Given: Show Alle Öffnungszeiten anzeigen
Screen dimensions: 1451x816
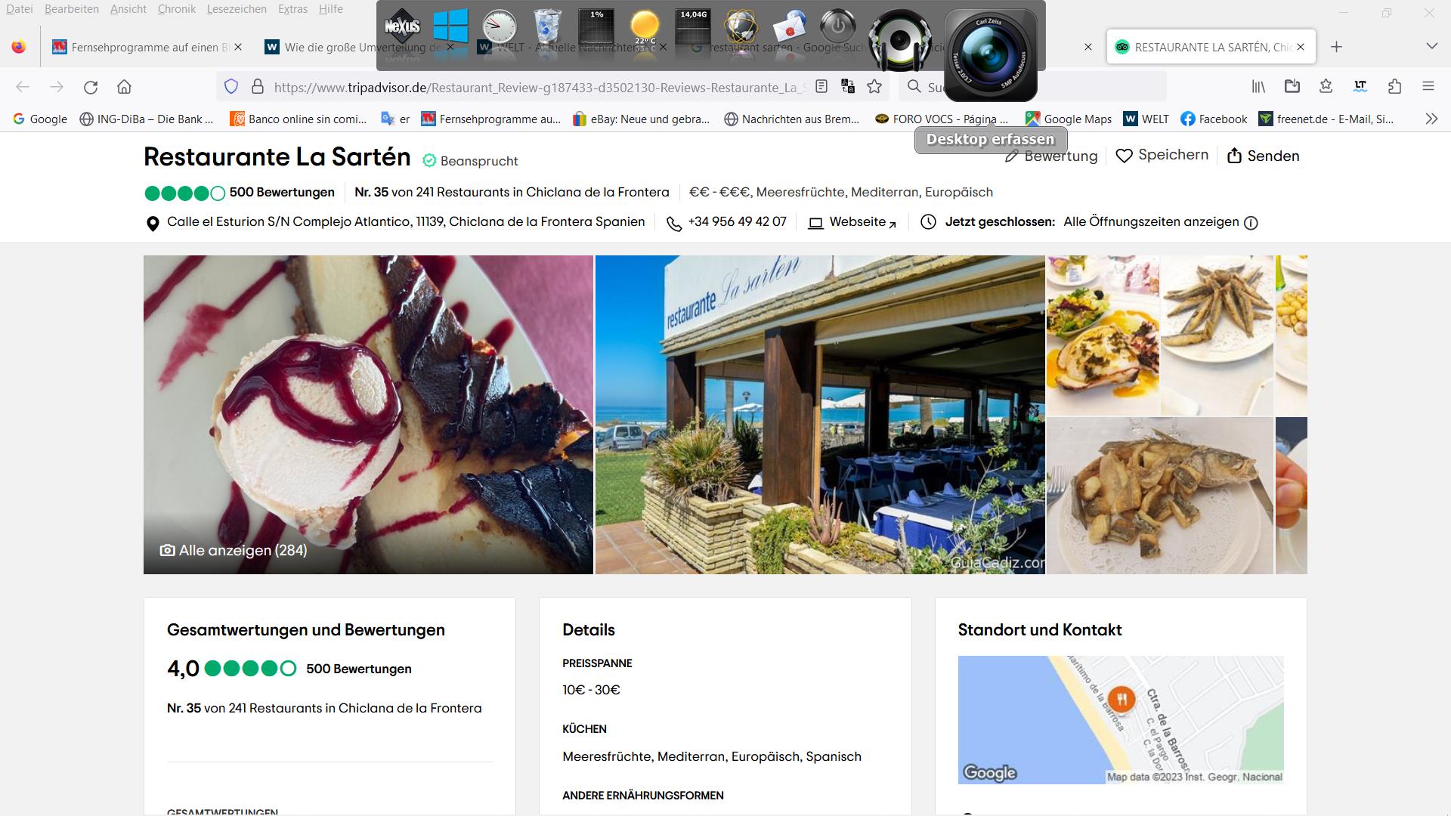Looking at the screenshot, I should tap(1150, 222).
